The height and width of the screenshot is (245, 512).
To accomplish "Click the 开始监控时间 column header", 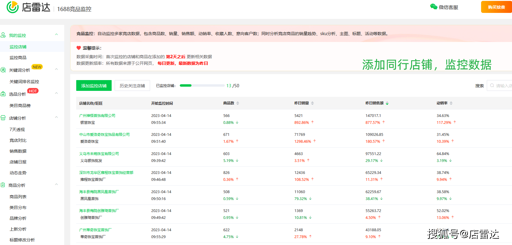I will 162,103.
